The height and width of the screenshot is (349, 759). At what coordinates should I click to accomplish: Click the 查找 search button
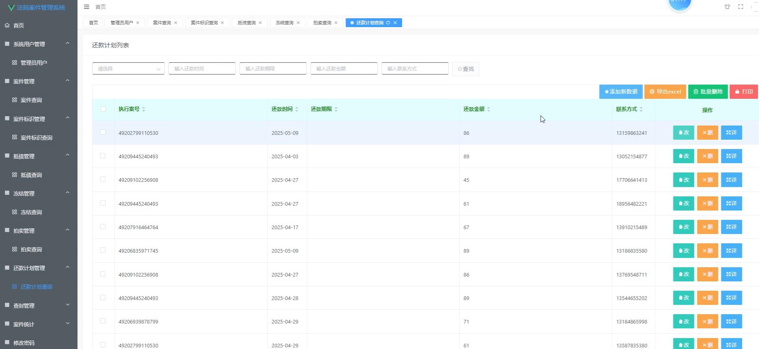[x=466, y=69]
